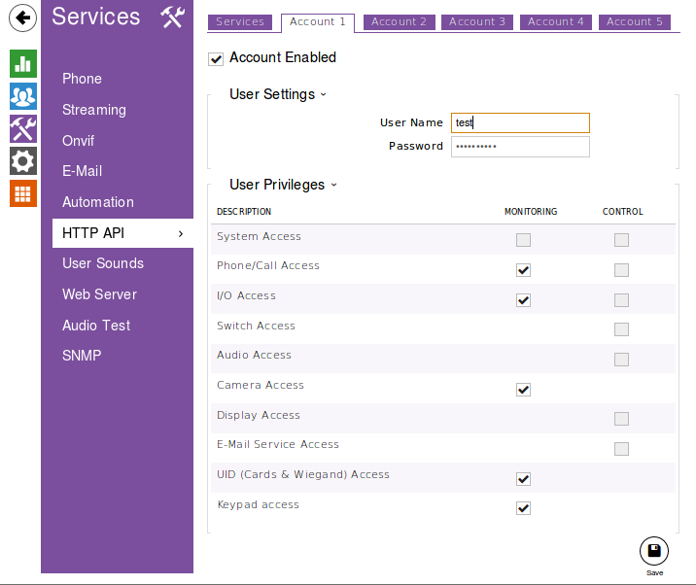Collapse the User Settings section
696x585 pixels.
(323, 94)
